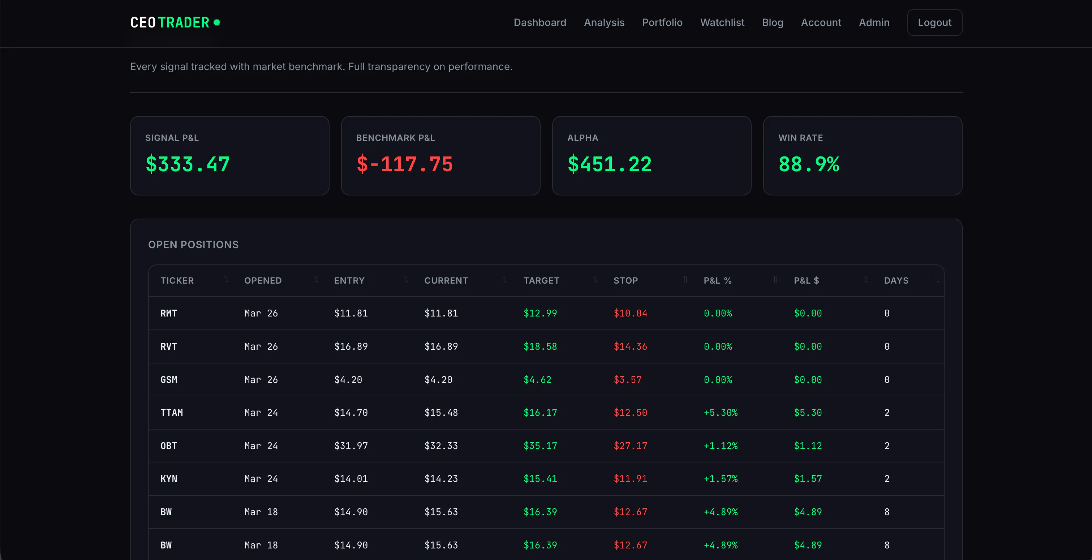Click the DAYS column header label

(x=896, y=281)
